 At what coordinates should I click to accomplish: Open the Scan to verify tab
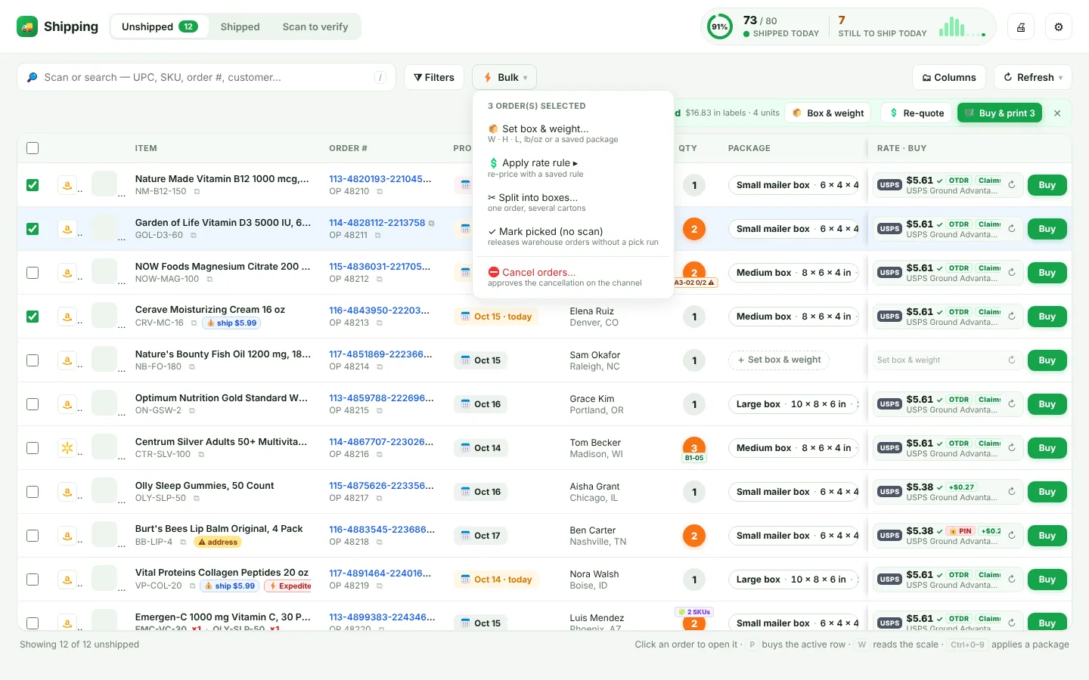tap(315, 26)
